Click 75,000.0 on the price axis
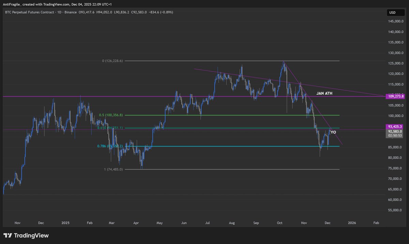This screenshot has width=409, height=244. tap(395, 168)
